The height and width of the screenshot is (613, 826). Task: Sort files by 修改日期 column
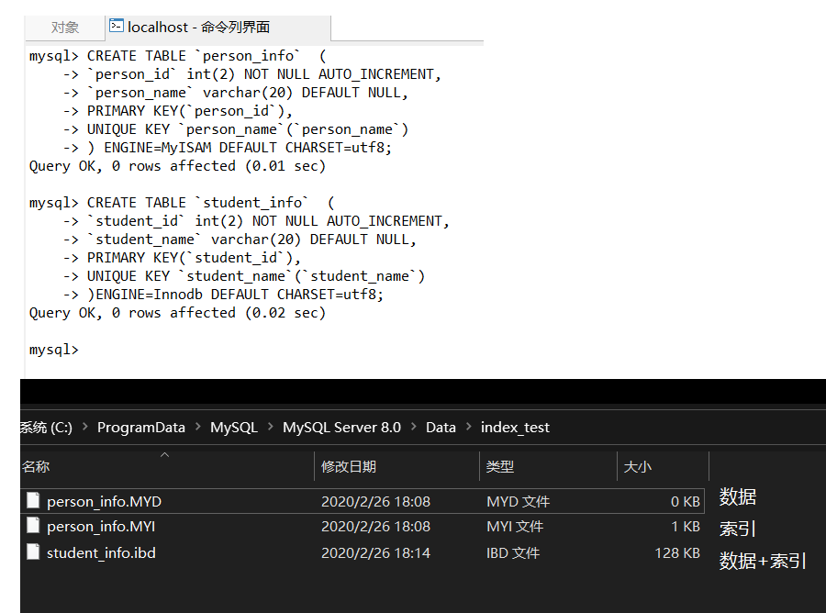coord(348,467)
